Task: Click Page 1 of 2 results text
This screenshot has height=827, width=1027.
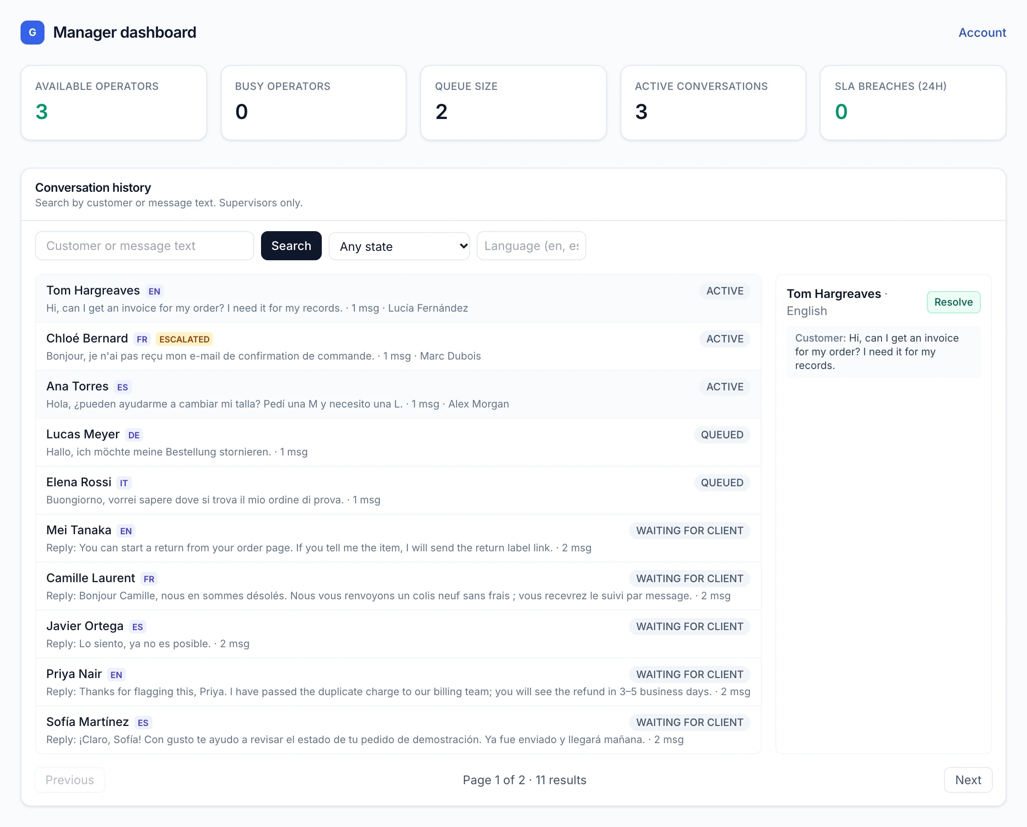Action: point(525,780)
